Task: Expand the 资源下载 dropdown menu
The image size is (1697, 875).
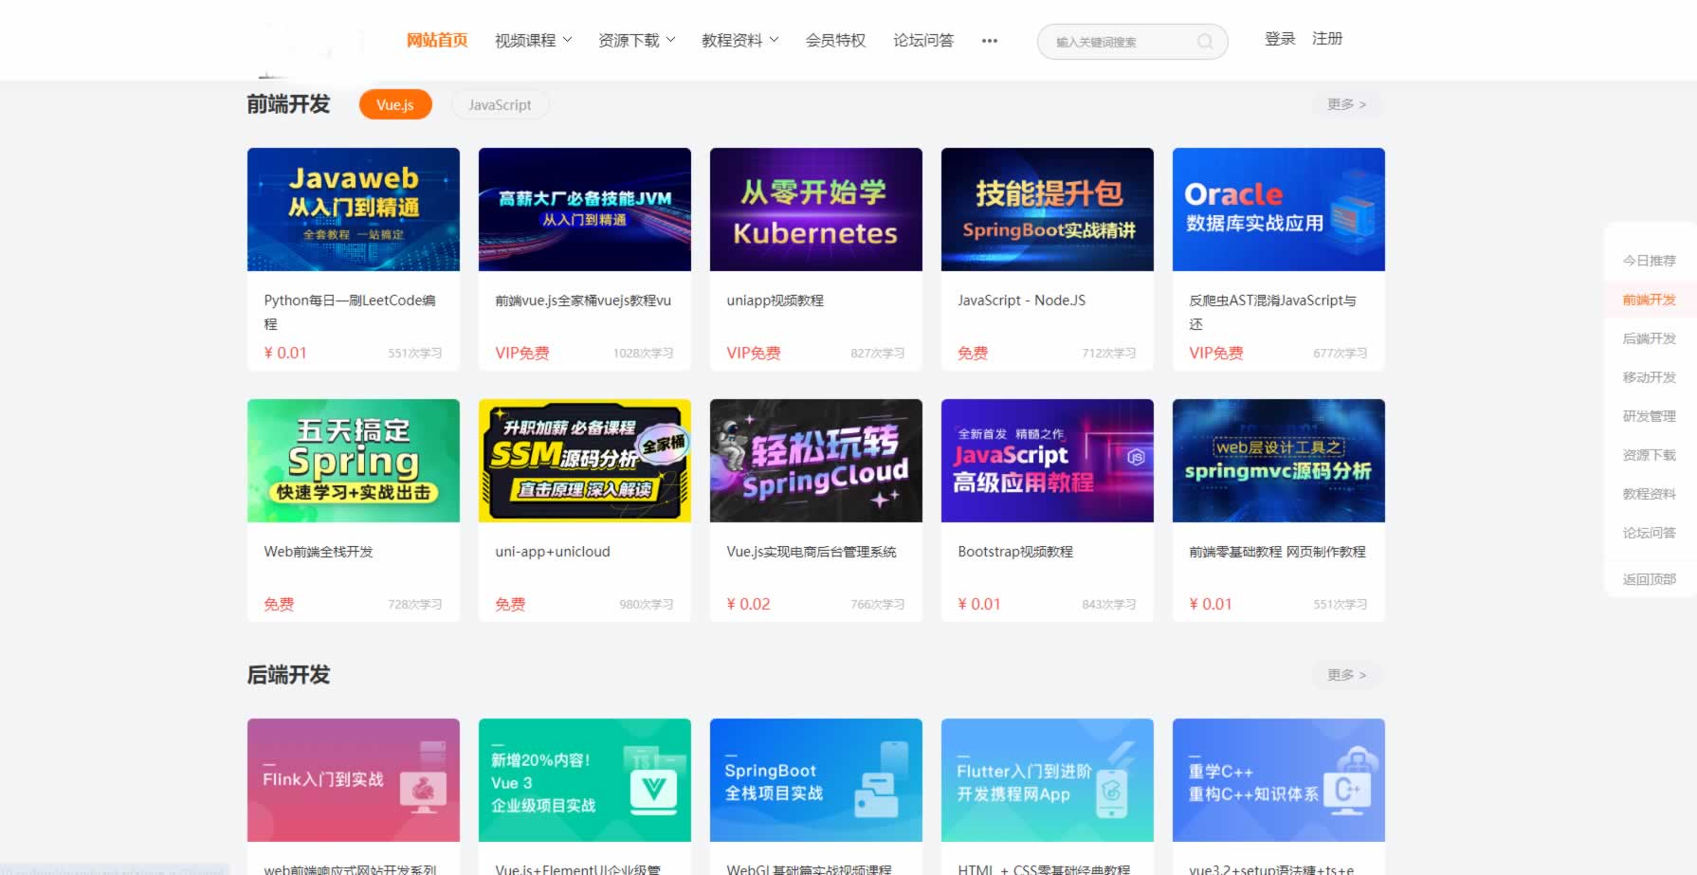Action: (x=636, y=41)
